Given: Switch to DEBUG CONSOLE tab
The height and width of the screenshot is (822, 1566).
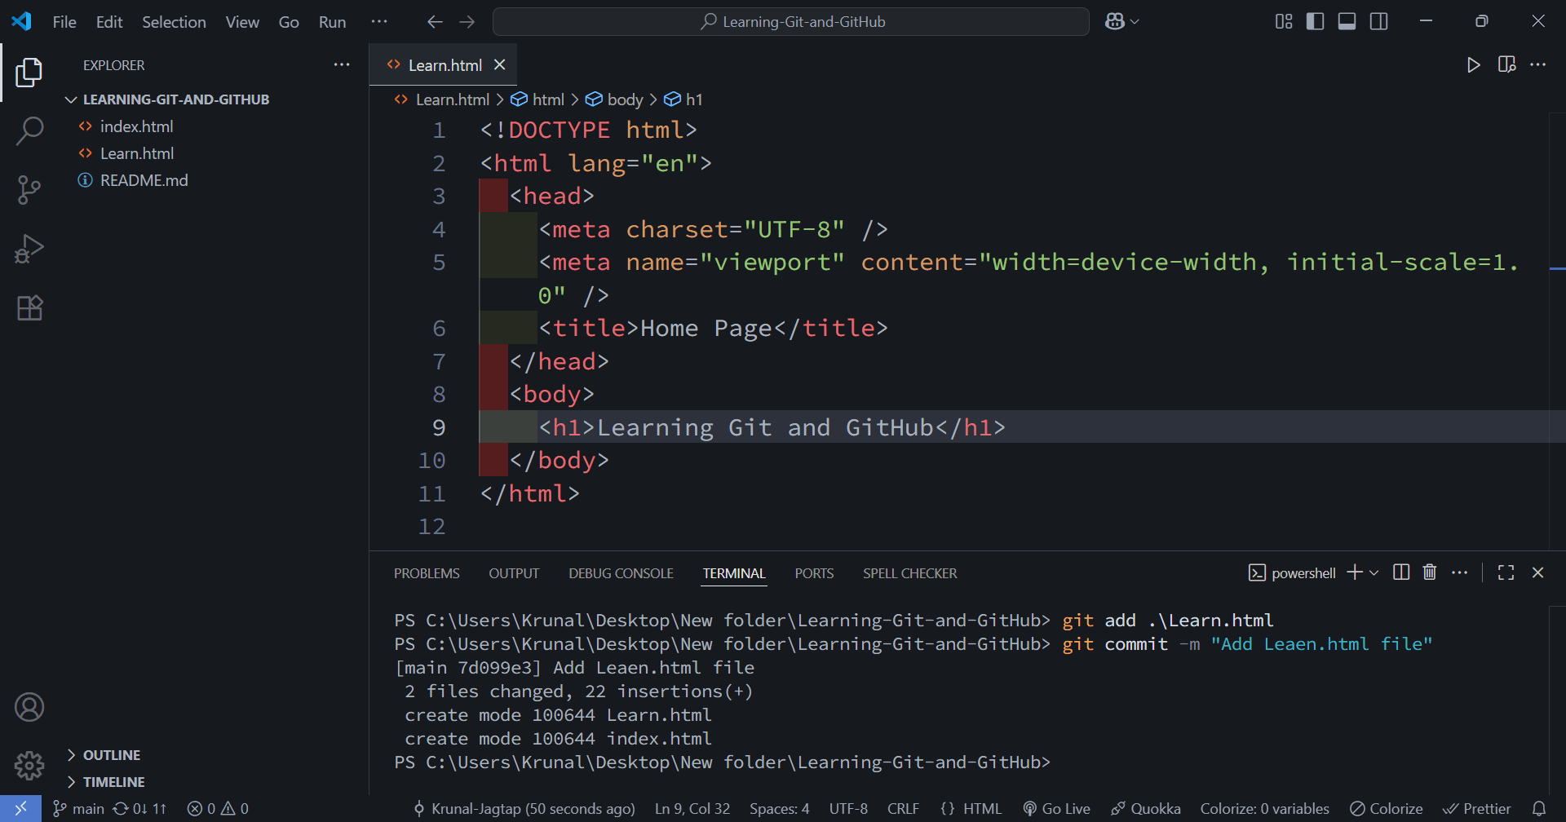Looking at the screenshot, I should [621, 573].
